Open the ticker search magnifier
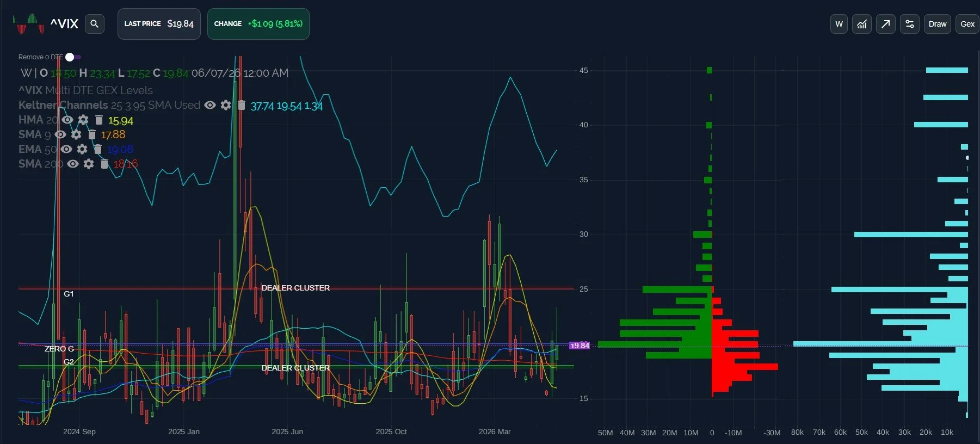Viewport: 980px width, 444px height. [x=94, y=24]
